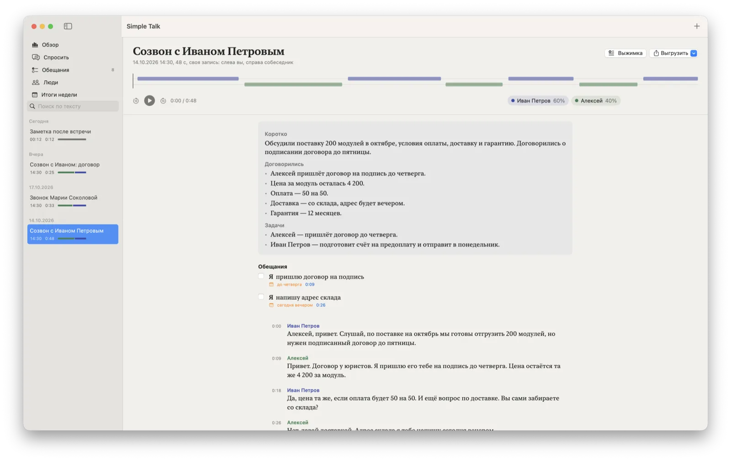The image size is (731, 461).
Task: Click transcript timestamp 0:18
Action: pyautogui.click(x=276, y=390)
